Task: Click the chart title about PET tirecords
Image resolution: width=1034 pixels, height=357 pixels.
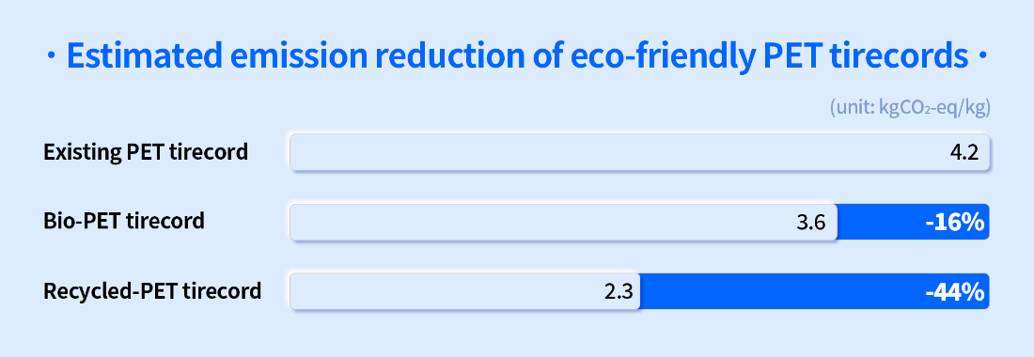Action: click(x=517, y=57)
